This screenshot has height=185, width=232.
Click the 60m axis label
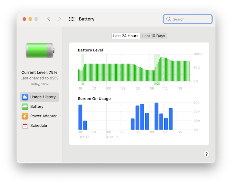pos(197,103)
